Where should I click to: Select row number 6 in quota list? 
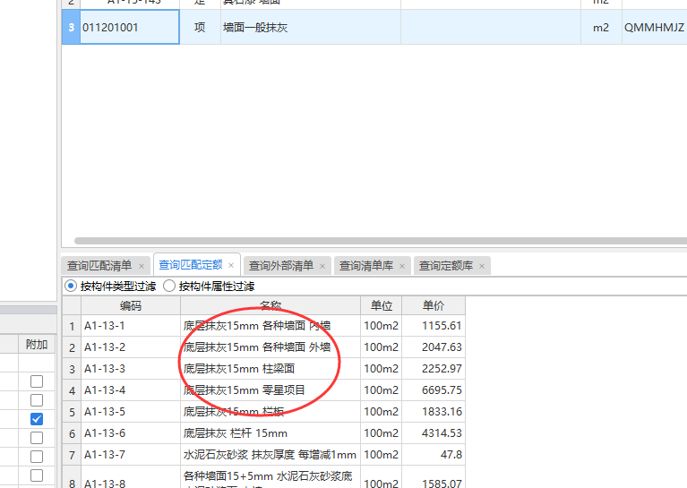(72, 433)
